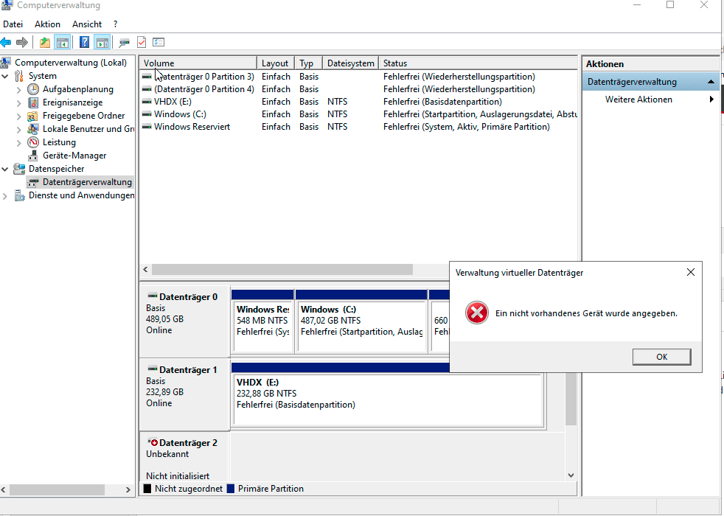This screenshot has width=724, height=516.
Task: Click the up one level folder icon
Action: point(45,43)
